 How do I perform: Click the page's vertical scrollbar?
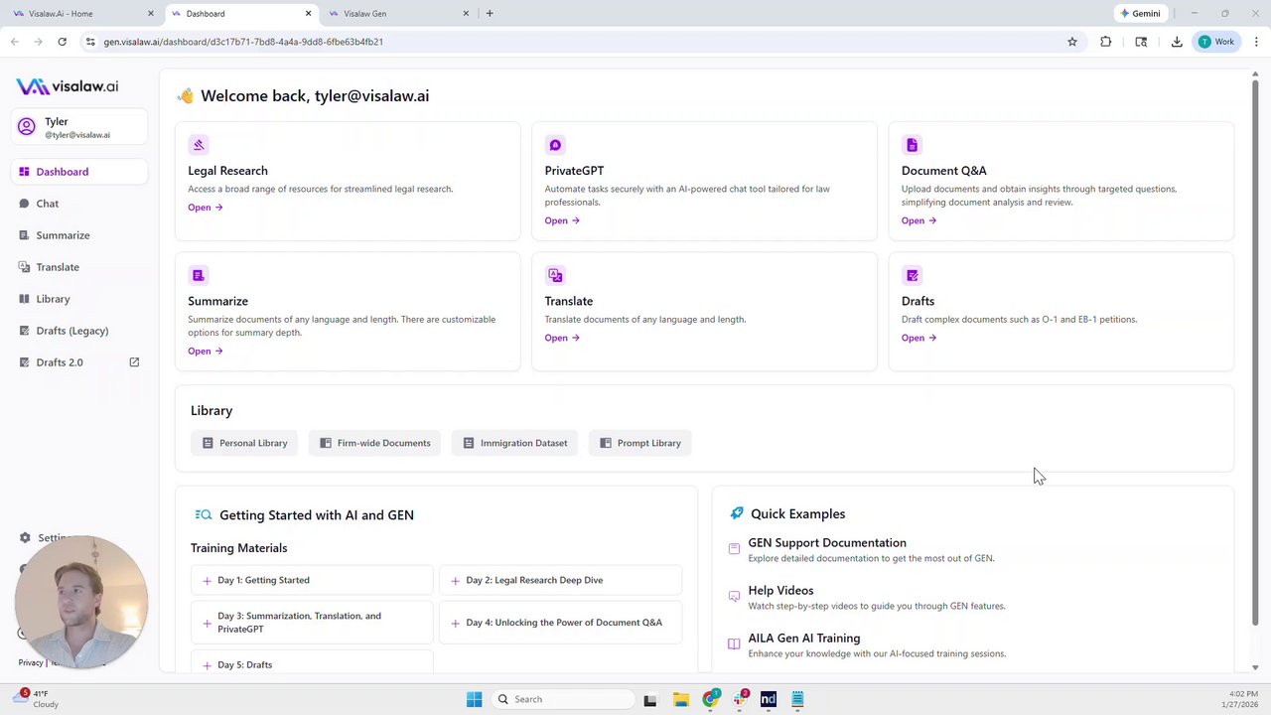[x=1255, y=353]
